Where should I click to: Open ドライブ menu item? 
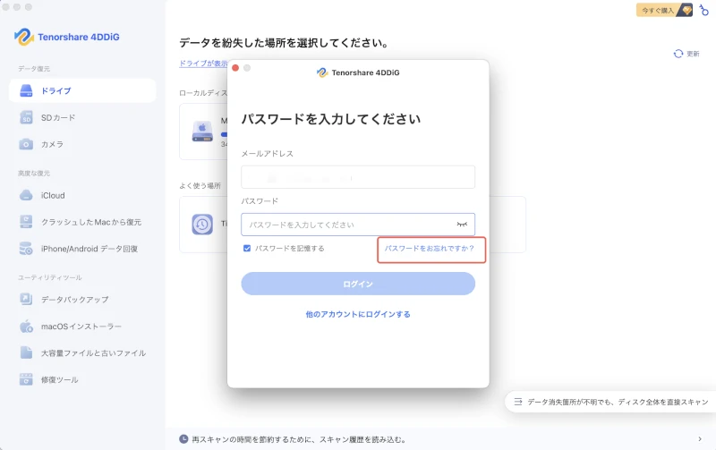82,91
